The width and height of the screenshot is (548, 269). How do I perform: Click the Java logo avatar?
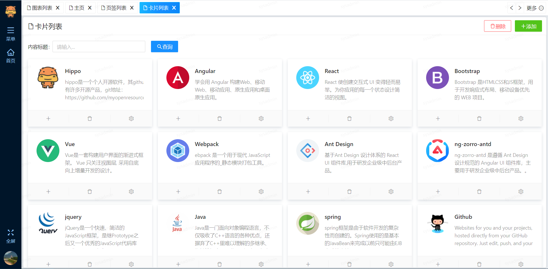click(178, 223)
